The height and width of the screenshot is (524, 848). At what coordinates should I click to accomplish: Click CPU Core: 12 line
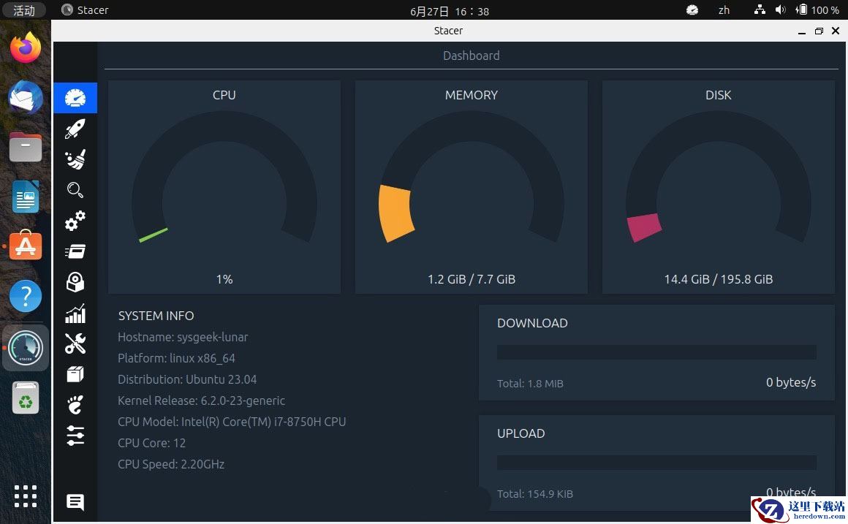tap(151, 443)
